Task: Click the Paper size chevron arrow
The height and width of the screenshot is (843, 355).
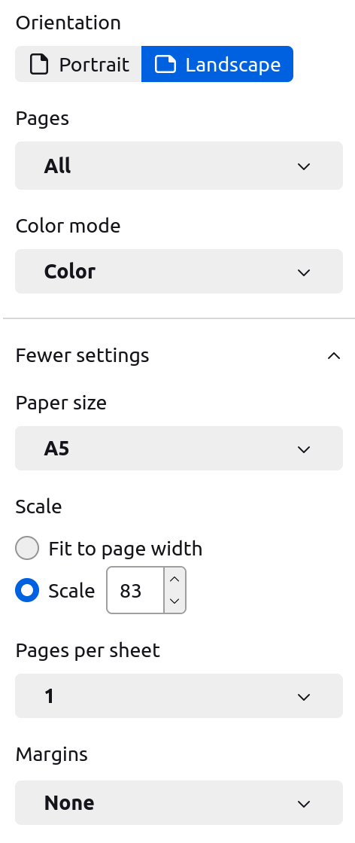Action: click(x=304, y=449)
